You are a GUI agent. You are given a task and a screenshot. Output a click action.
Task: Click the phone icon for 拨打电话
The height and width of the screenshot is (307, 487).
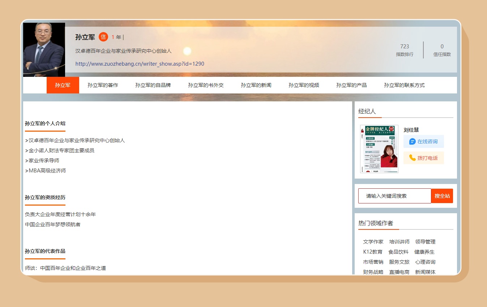pos(412,158)
